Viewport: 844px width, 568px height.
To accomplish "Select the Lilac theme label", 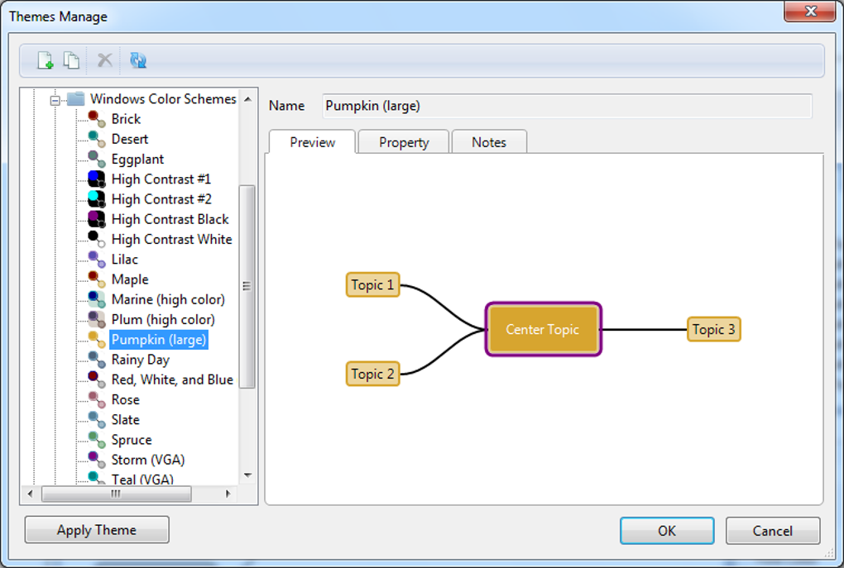I will pos(125,260).
